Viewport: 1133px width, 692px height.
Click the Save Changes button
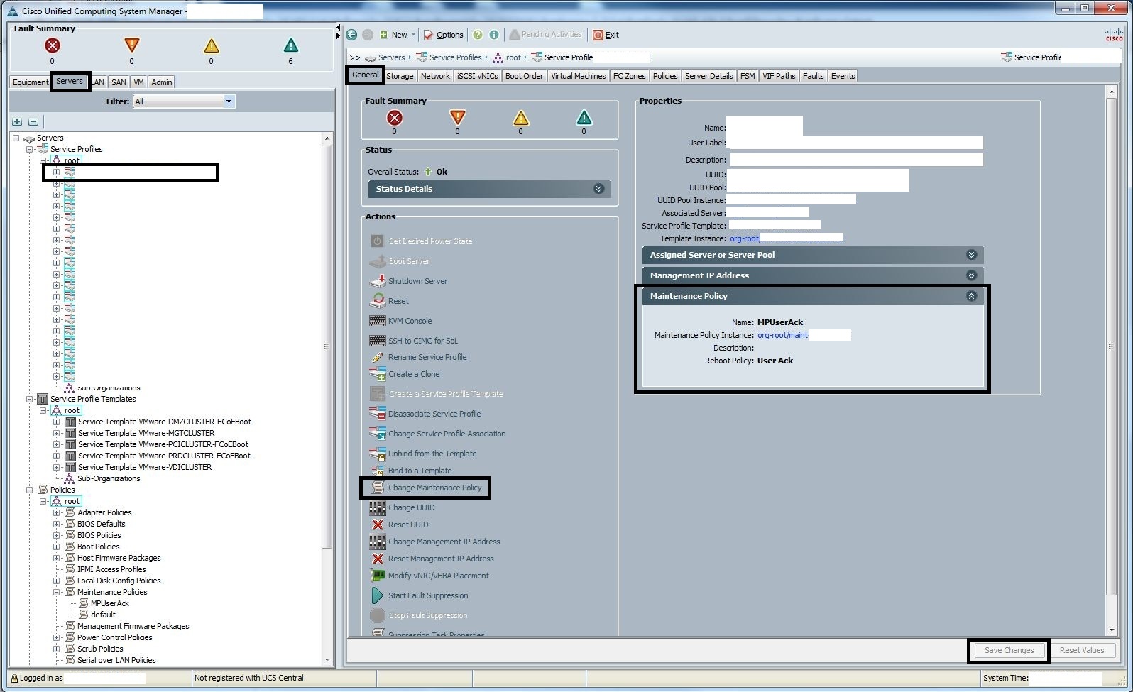(1009, 650)
